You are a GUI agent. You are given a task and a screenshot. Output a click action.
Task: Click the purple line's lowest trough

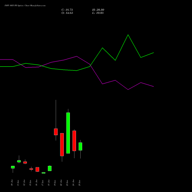coord(128,89)
